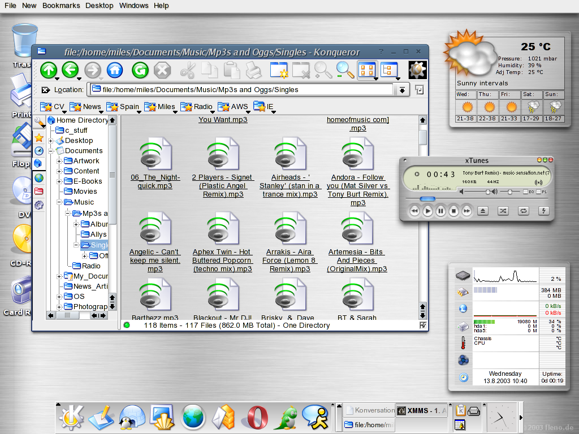
Task: Open the globe network sidebar tab
Action: [39, 178]
